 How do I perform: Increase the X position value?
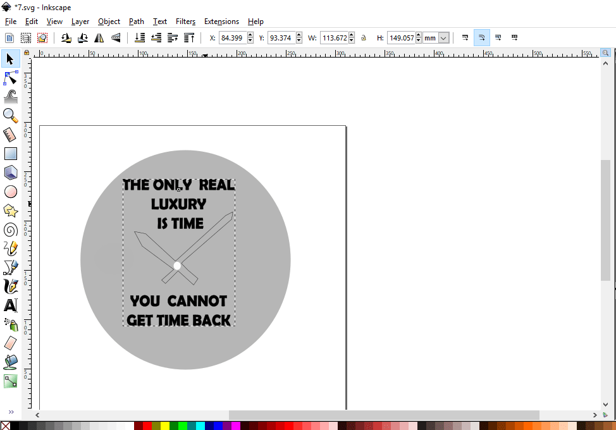point(250,35)
